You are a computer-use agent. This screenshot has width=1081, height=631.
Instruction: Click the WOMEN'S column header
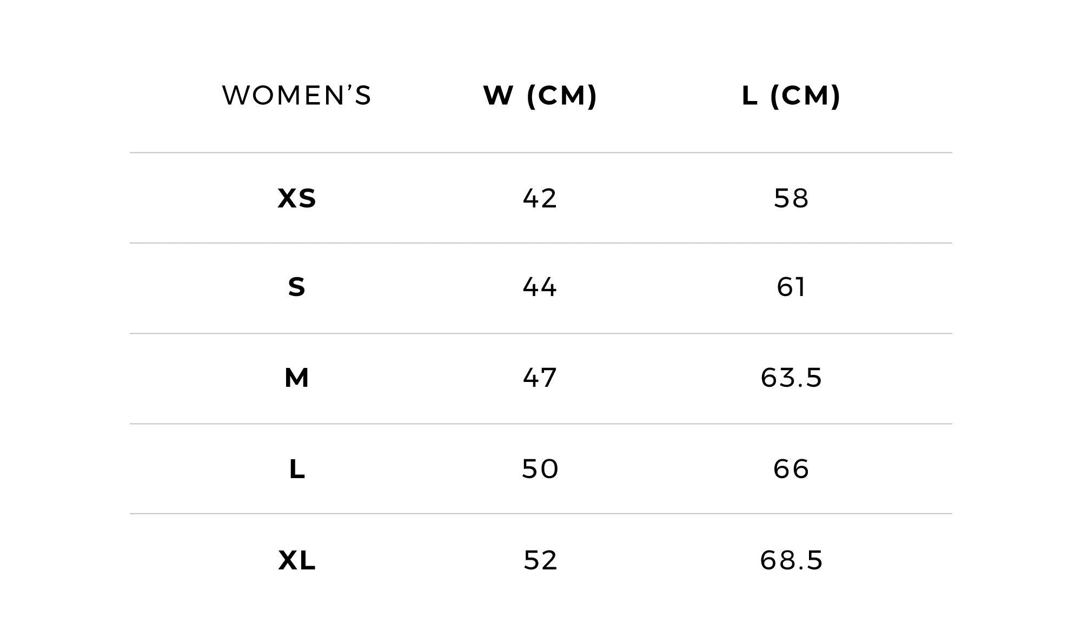tap(297, 96)
